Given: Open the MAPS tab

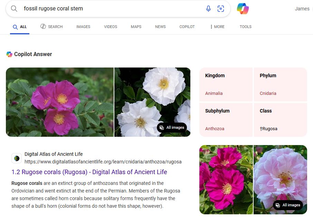Looking at the screenshot, I should (136, 27).
